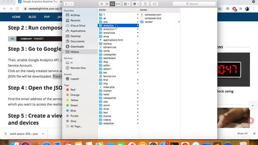
Task: Select Google Analytics Realtime browser tab
Action: coord(40,2)
